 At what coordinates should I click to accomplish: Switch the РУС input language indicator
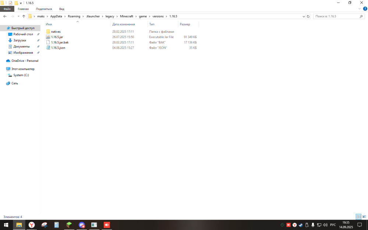(333, 225)
